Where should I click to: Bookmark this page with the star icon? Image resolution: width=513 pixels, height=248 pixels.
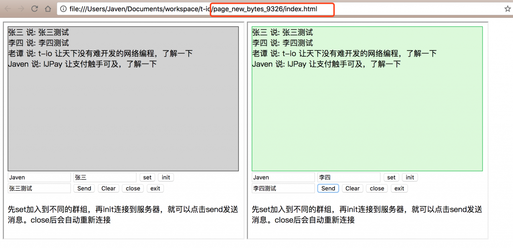coord(507,9)
